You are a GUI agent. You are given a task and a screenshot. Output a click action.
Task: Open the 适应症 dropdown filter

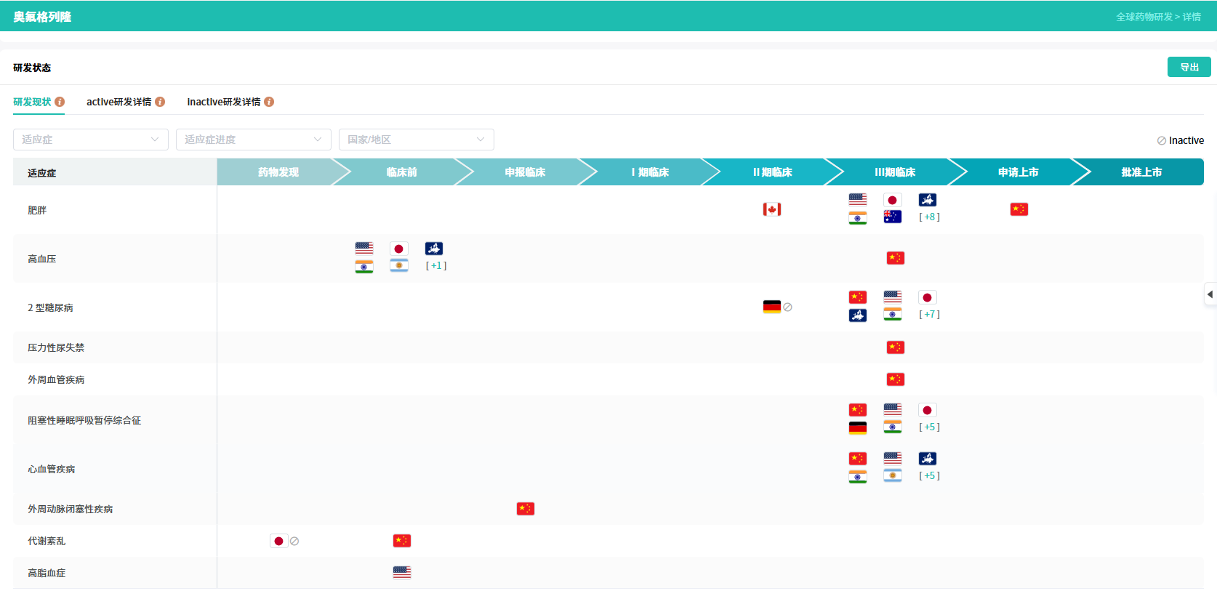pos(91,140)
